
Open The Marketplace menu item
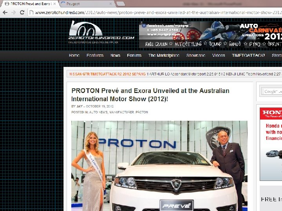point(164,55)
